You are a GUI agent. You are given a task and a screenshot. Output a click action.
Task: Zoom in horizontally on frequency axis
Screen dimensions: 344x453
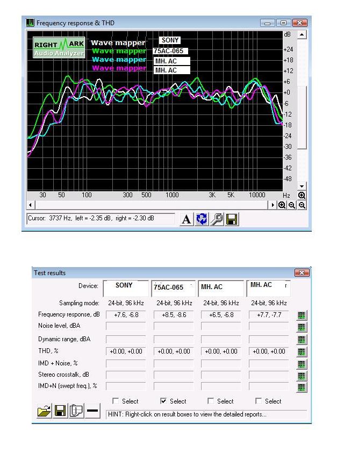point(282,205)
